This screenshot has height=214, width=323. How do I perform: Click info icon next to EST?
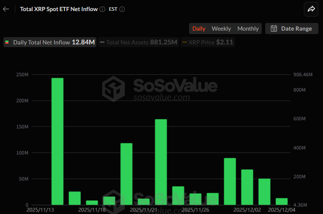pyautogui.click(x=122, y=9)
